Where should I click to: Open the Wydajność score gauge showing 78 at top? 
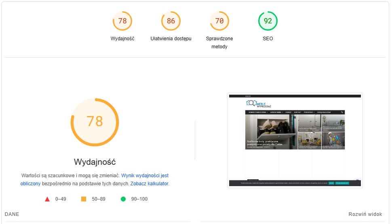(122, 21)
